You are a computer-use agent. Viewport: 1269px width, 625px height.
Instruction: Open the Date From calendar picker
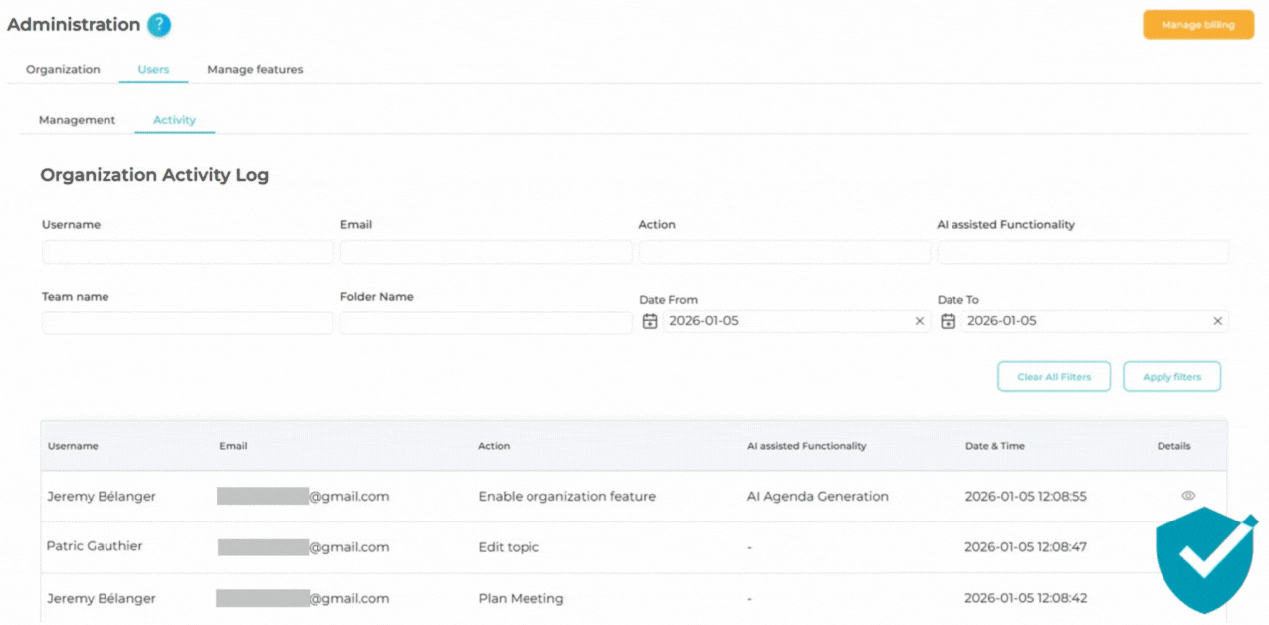651,320
